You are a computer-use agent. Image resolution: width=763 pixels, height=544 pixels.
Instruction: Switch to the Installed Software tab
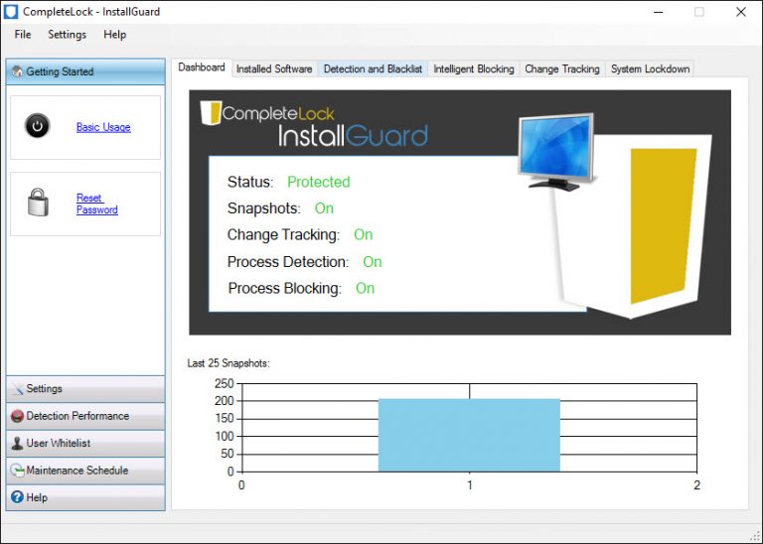coord(274,68)
